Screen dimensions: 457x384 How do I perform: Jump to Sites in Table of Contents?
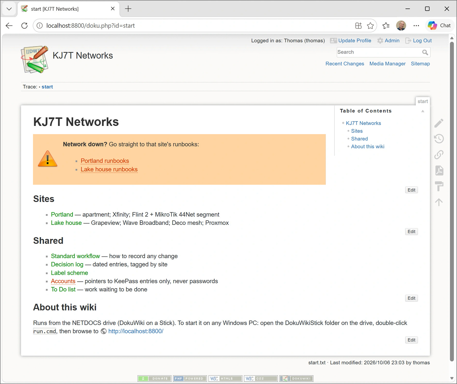point(357,131)
